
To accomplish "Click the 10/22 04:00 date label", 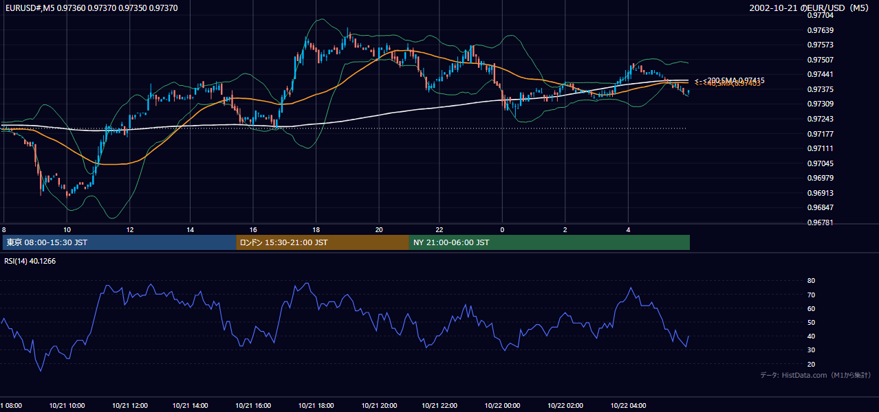I will (x=628, y=405).
